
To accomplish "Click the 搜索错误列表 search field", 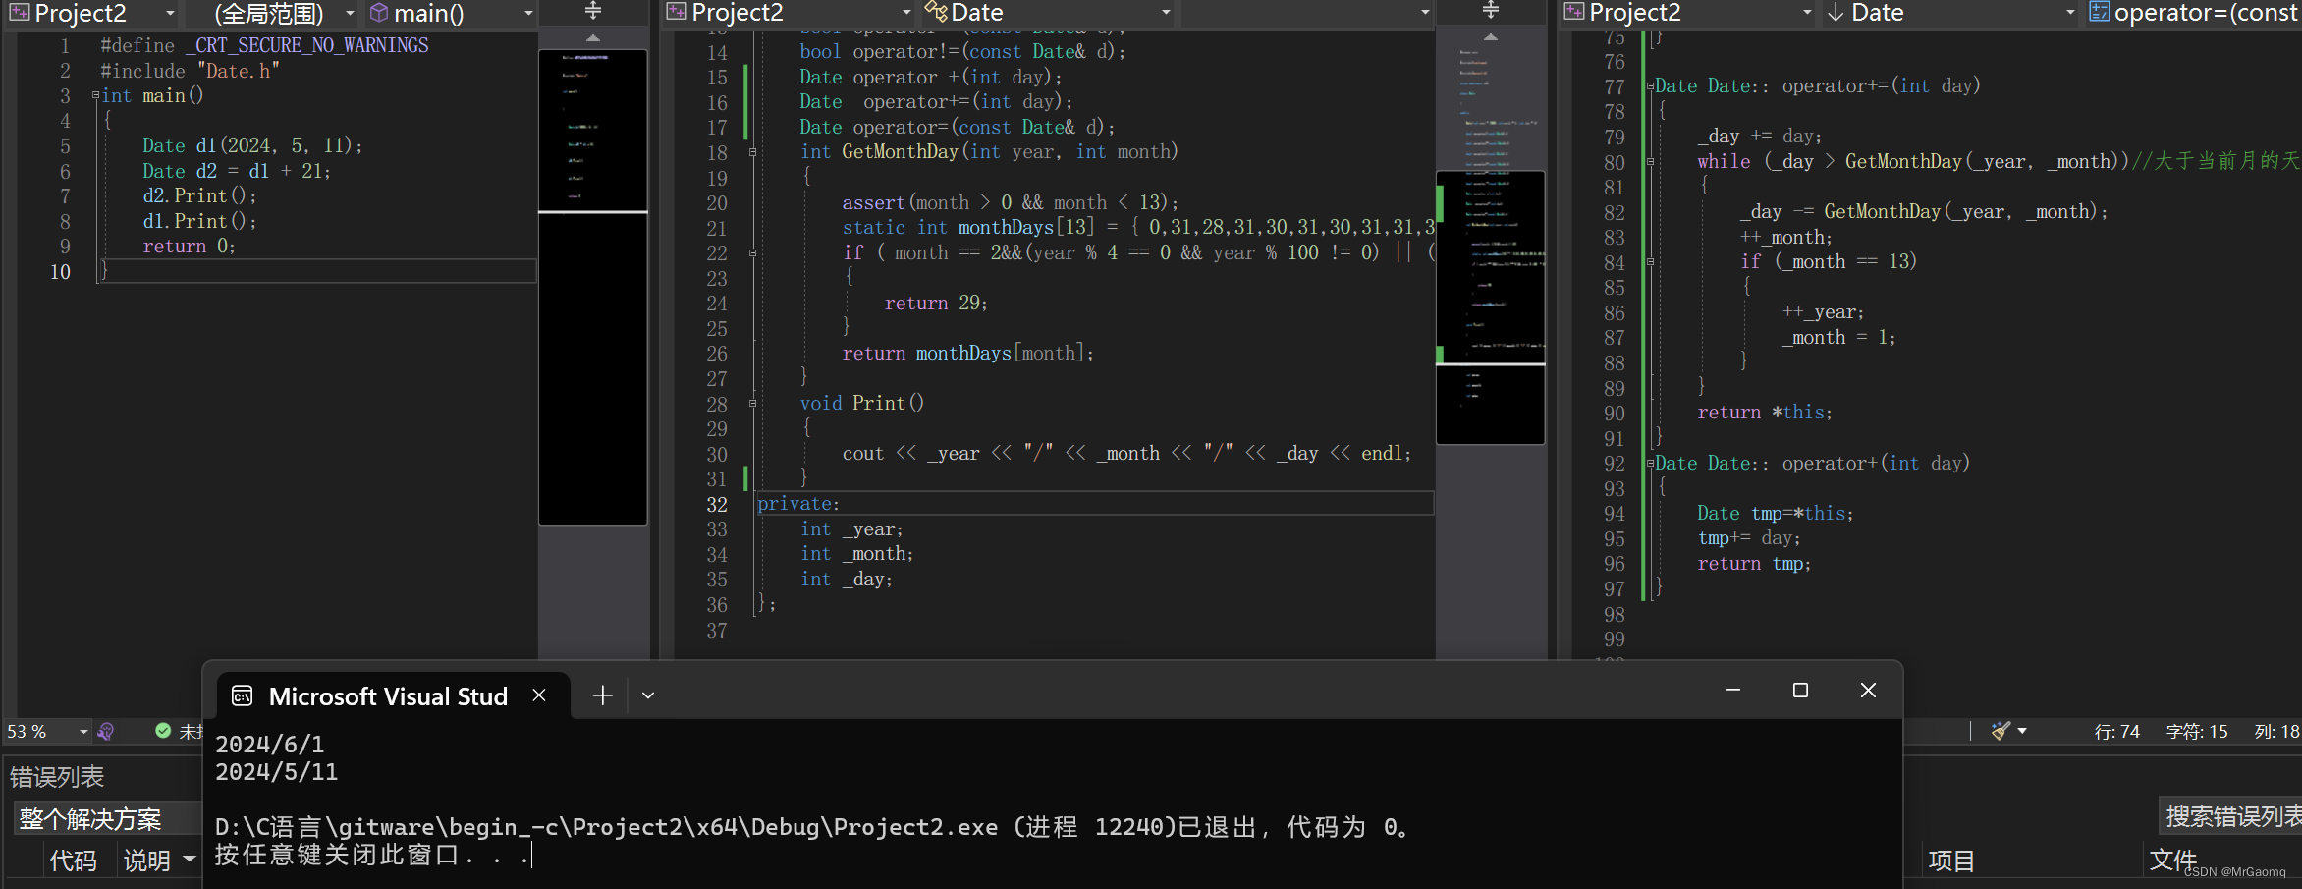I will click(x=2231, y=816).
